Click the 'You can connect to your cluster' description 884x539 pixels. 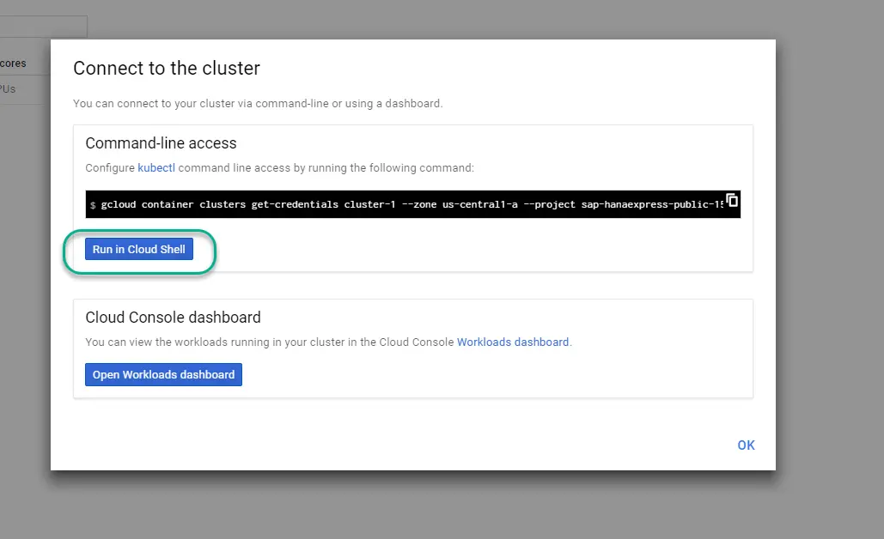pos(258,104)
